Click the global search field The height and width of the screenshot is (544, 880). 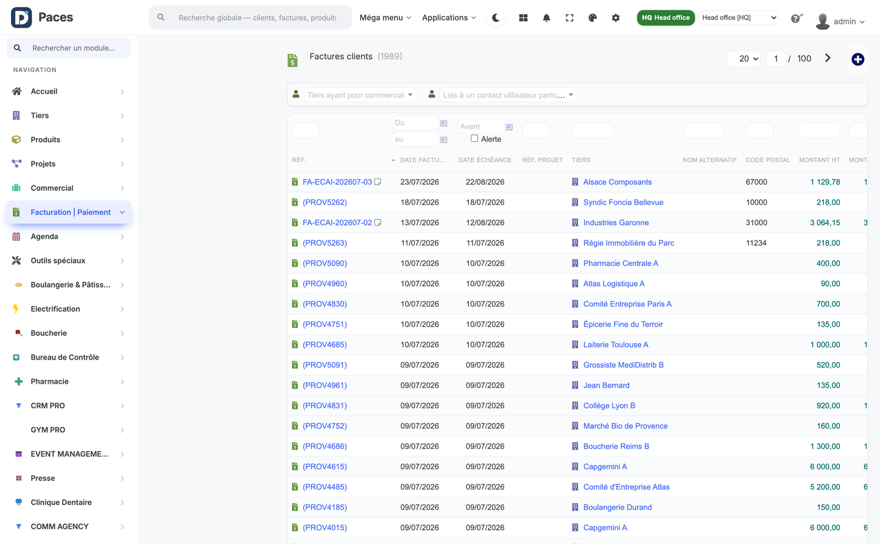point(250,18)
